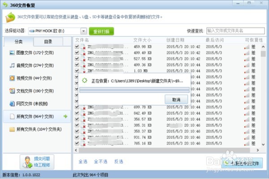Switch to the 分类 tab

pos(18,42)
